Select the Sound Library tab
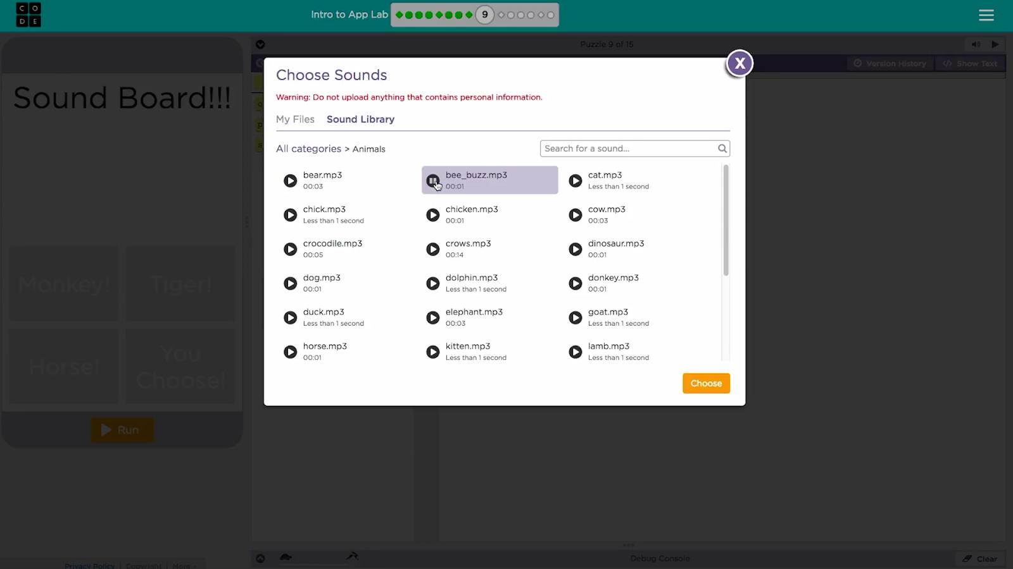Viewport: 1013px width, 569px height. [360, 119]
